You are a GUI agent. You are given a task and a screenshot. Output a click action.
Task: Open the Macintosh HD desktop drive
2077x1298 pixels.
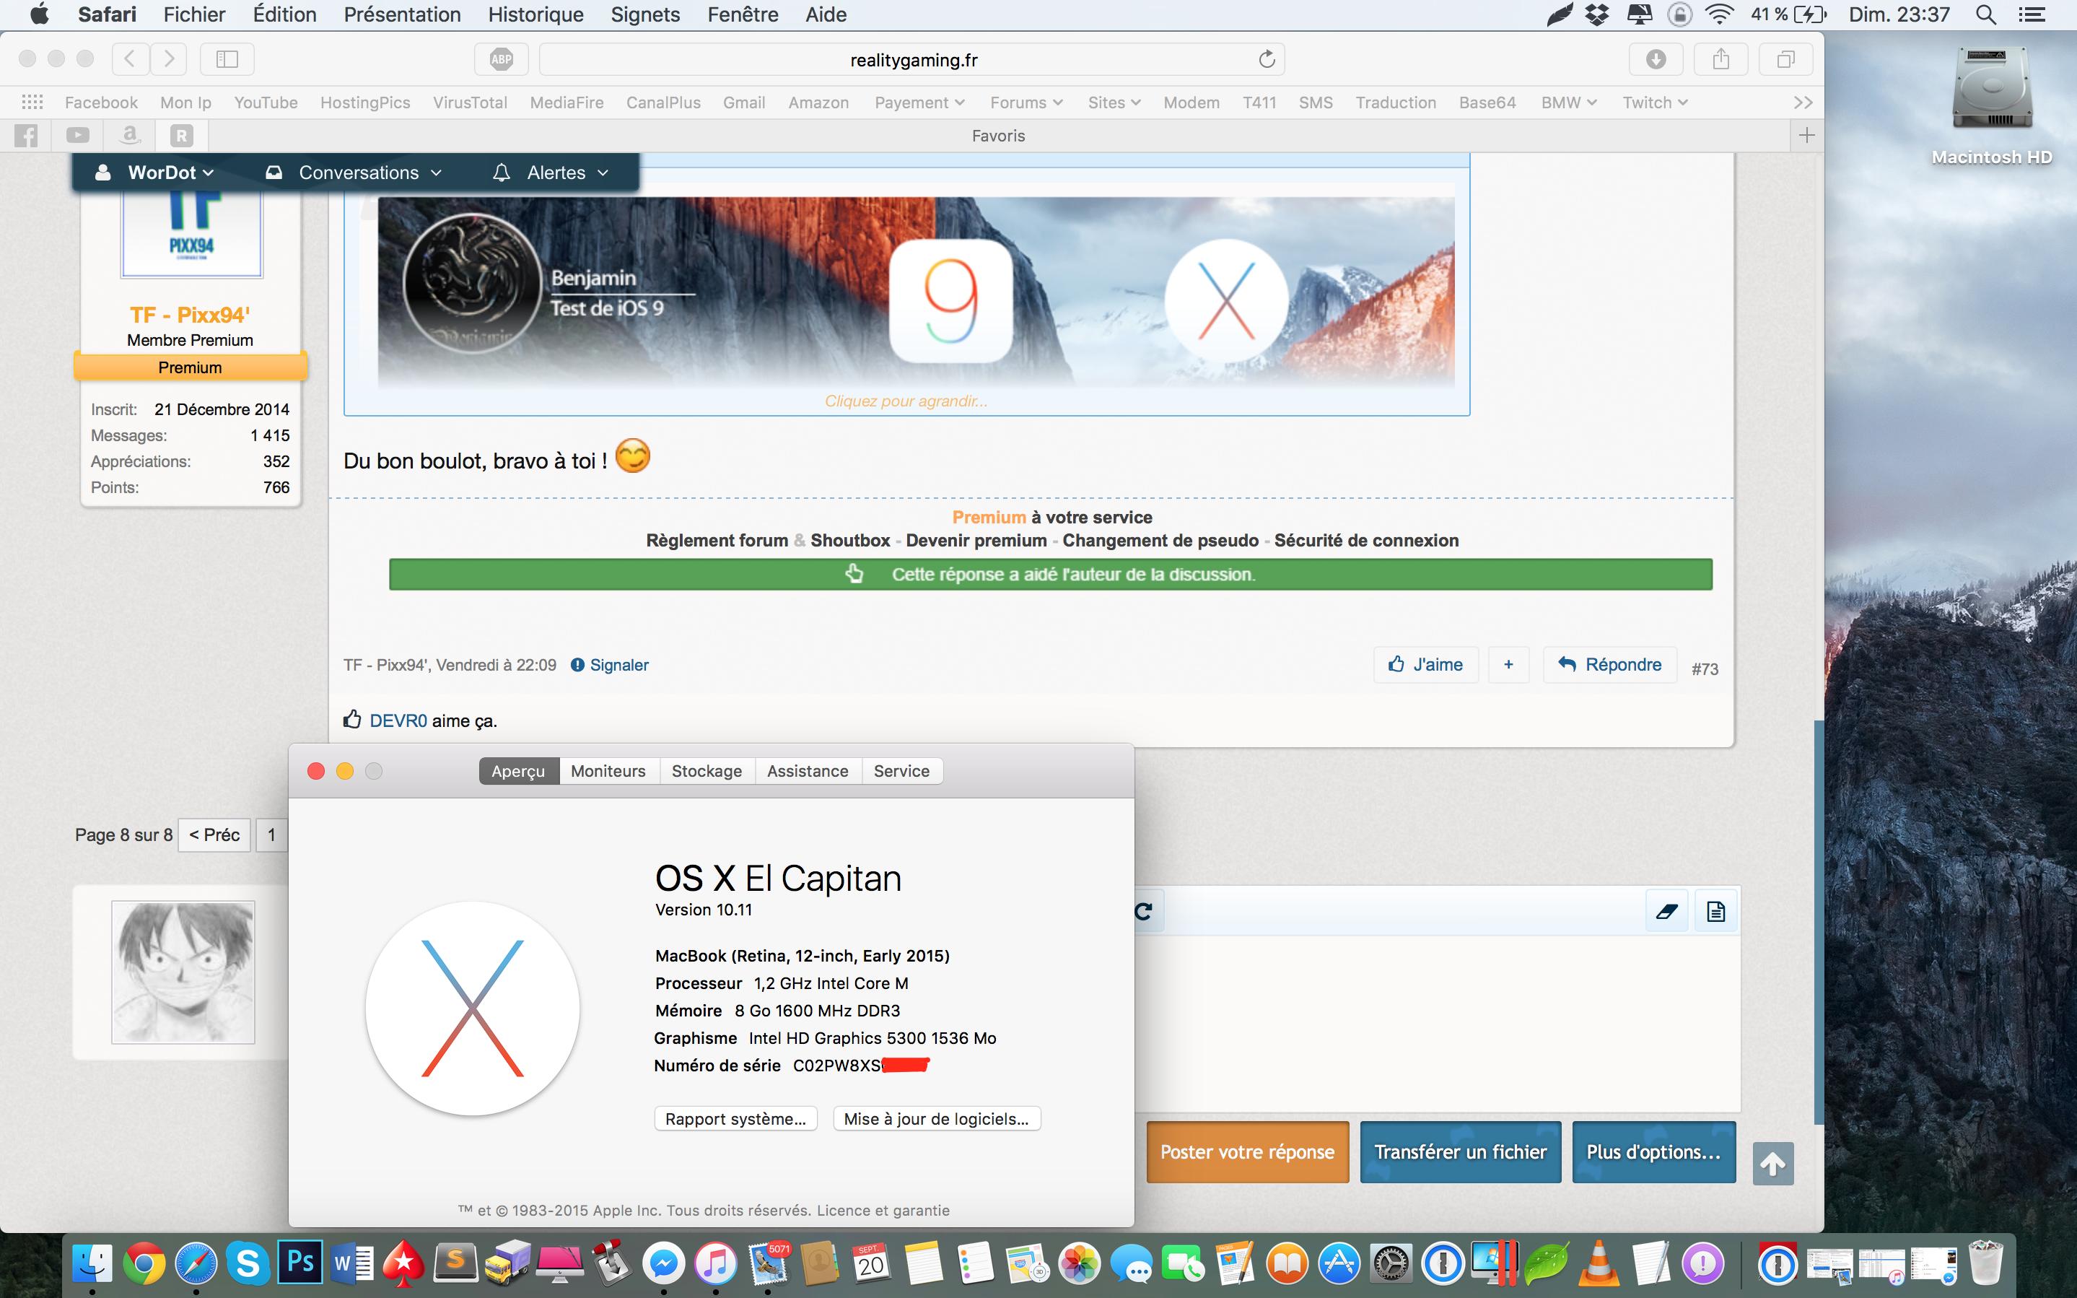pos(1991,104)
